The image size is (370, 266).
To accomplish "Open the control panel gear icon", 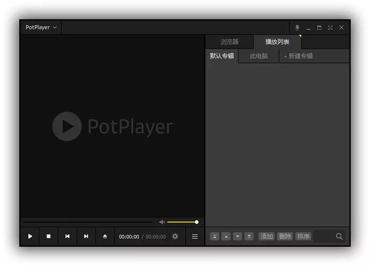I will coord(175,236).
